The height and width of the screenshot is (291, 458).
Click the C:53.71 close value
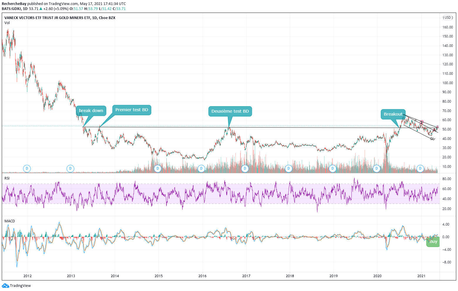(119, 9)
